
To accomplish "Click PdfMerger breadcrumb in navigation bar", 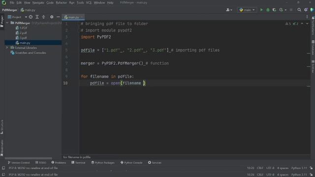I will click(9, 10).
